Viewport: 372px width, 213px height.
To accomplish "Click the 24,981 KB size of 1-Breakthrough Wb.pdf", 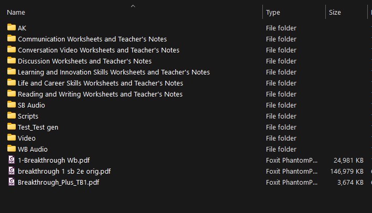I will pos(348,160).
